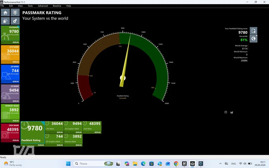Rerun the sidebar PassMark rating test

point(16,42)
